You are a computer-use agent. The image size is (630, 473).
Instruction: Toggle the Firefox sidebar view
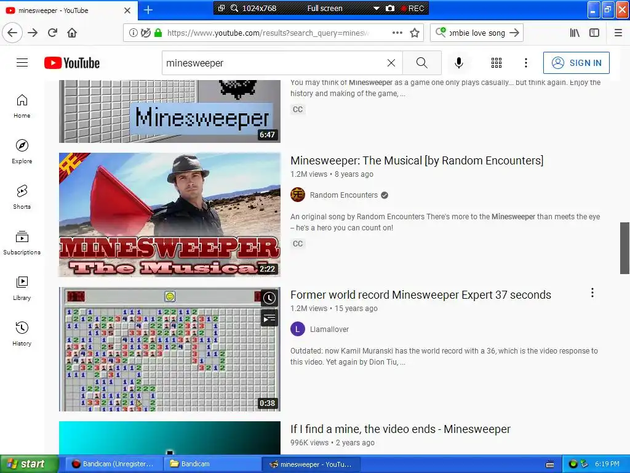(594, 33)
